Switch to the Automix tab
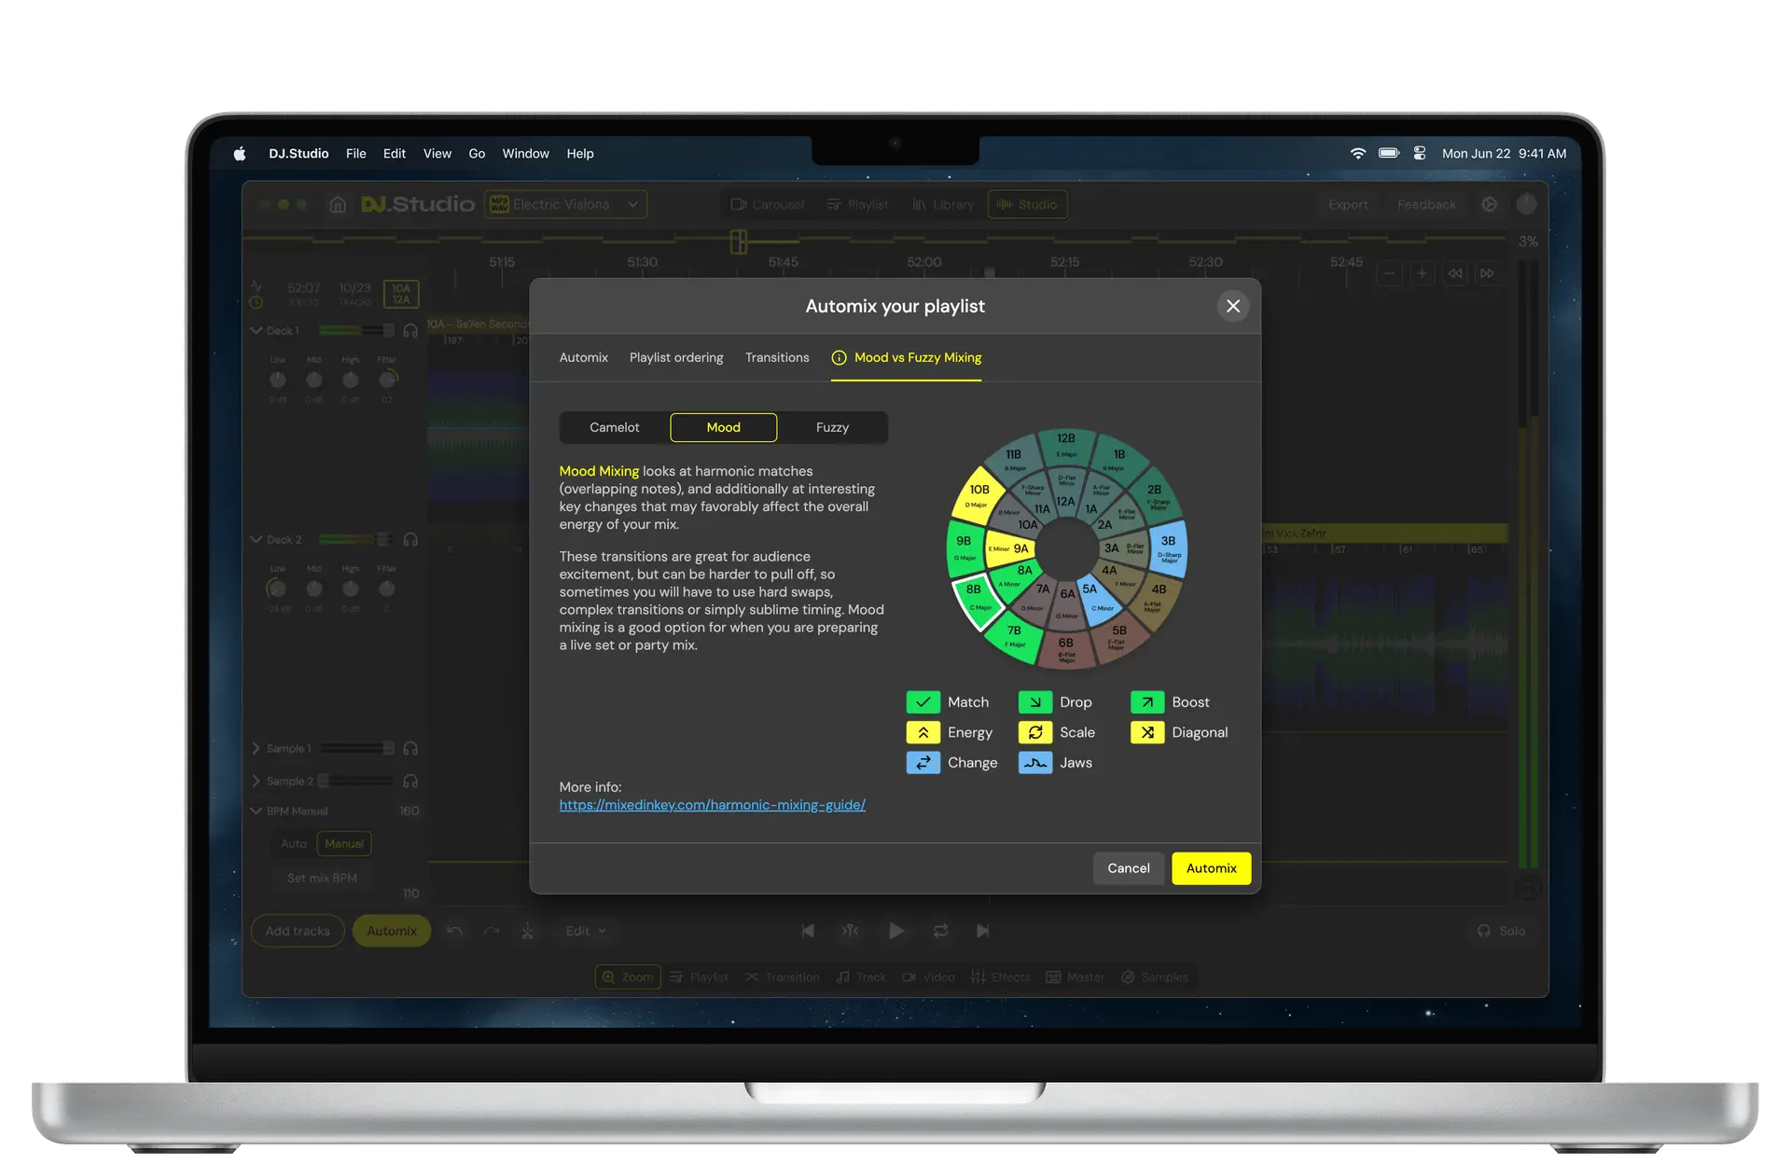 (x=583, y=358)
